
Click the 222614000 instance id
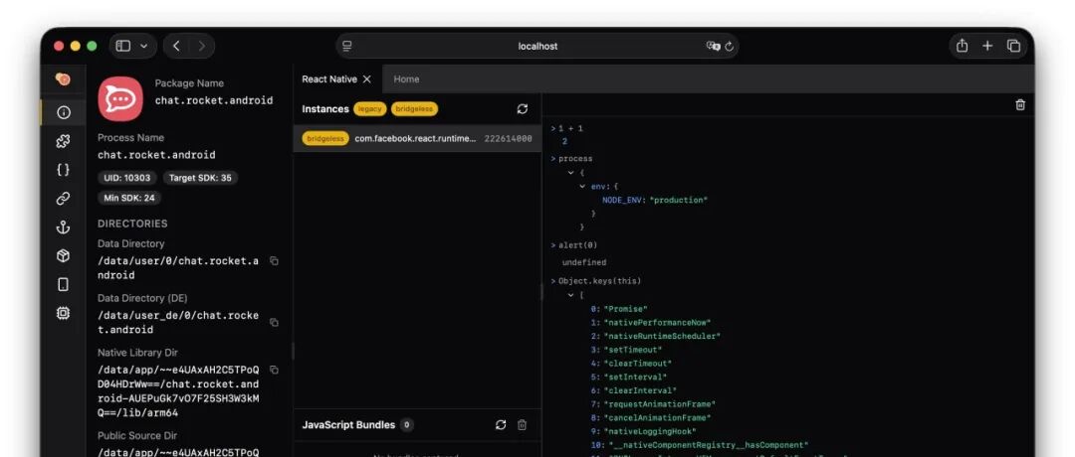point(508,138)
